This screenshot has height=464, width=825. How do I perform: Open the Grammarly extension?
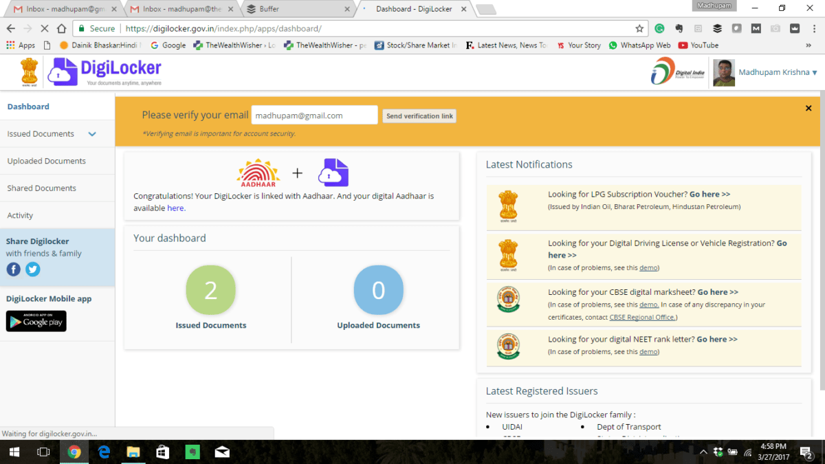[660, 29]
